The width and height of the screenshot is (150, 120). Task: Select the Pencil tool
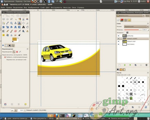click(8, 31)
